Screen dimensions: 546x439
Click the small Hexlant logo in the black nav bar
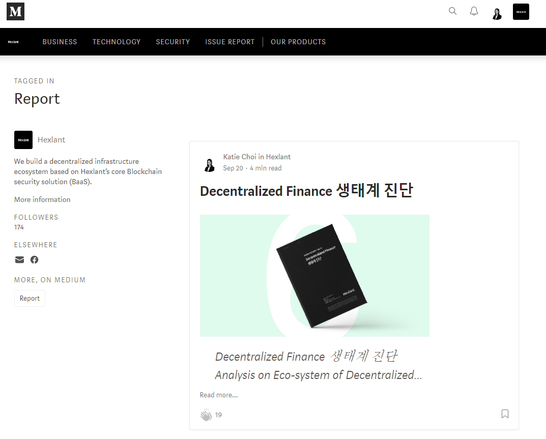click(x=13, y=42)
